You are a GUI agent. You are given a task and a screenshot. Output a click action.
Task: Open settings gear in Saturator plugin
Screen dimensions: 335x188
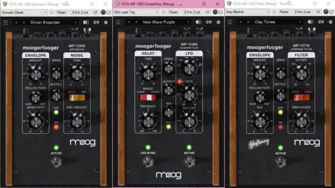106,22
